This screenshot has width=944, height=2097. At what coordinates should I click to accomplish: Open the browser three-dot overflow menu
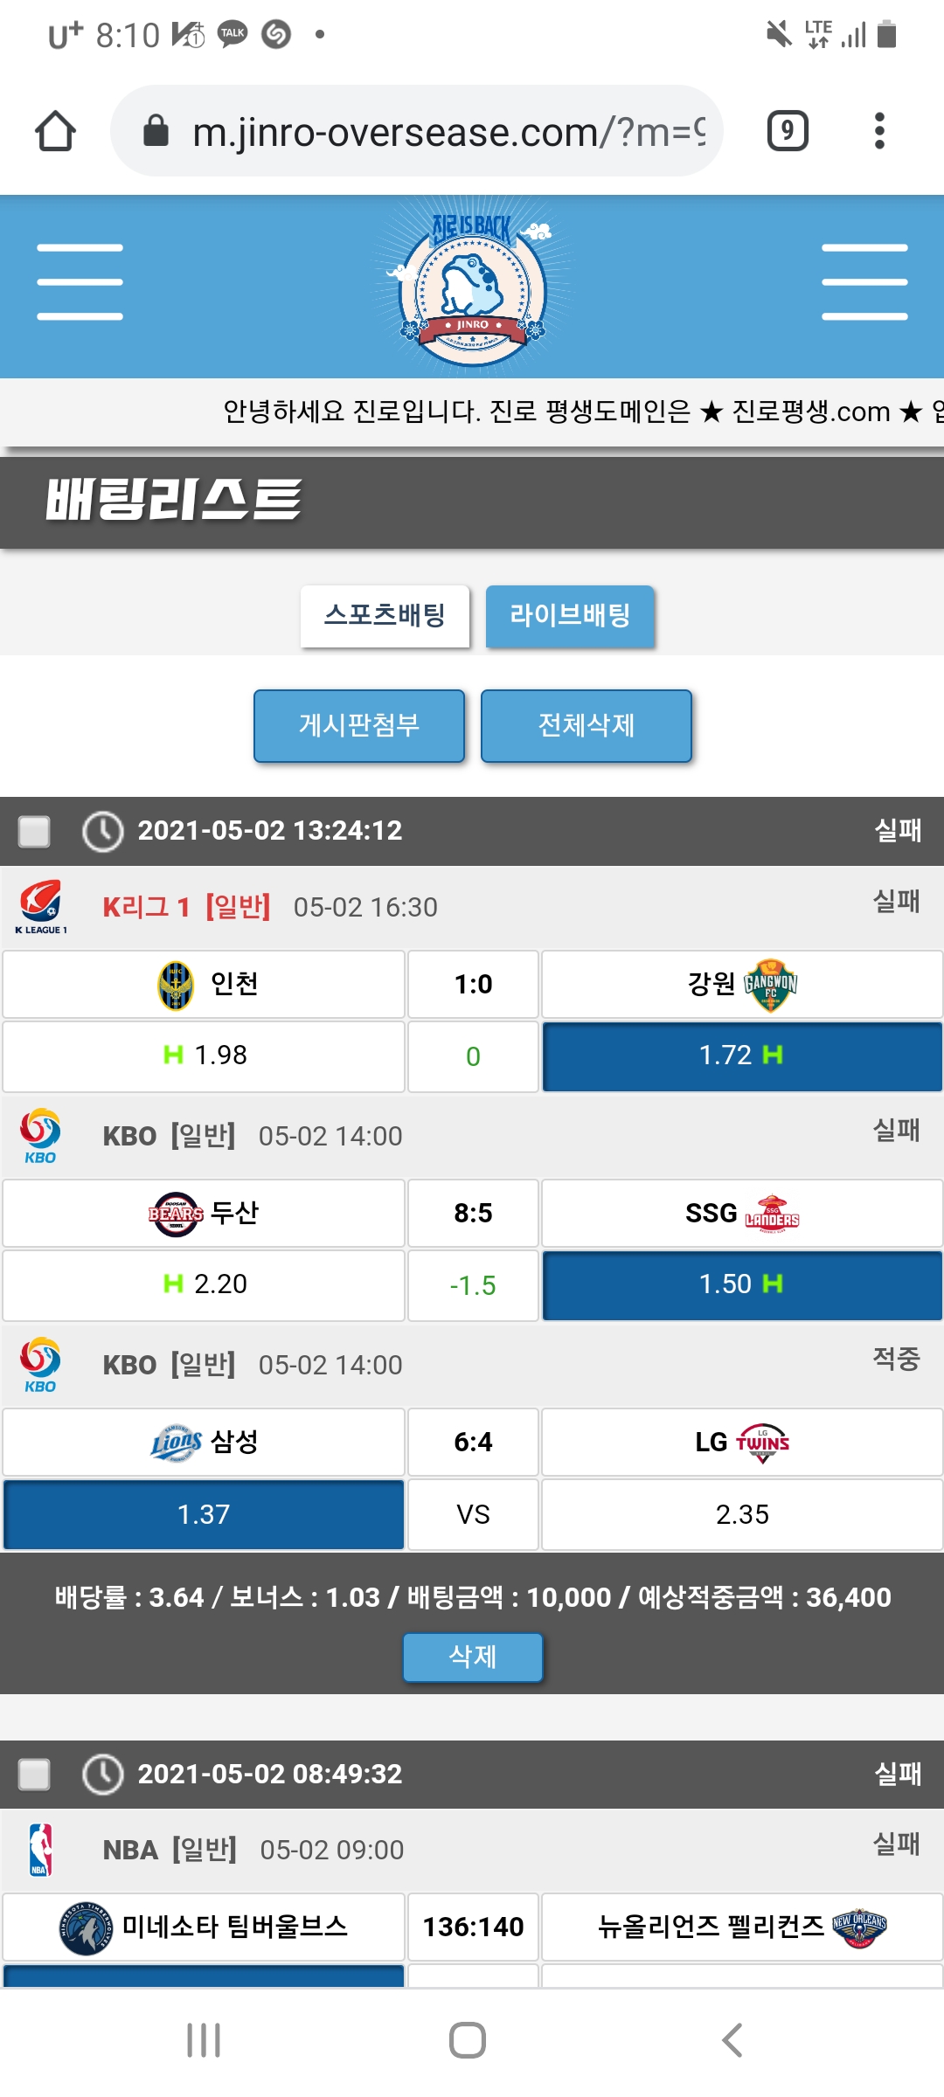point(879,131)
